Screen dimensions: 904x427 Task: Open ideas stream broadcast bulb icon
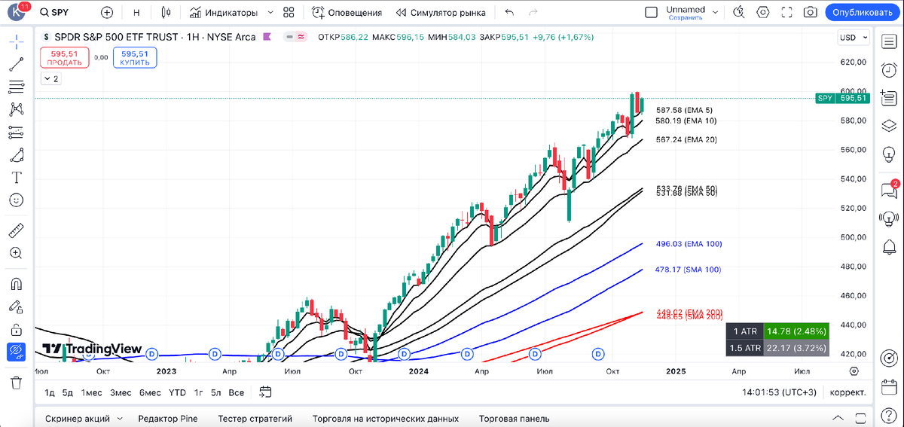[x=888, y=218]
